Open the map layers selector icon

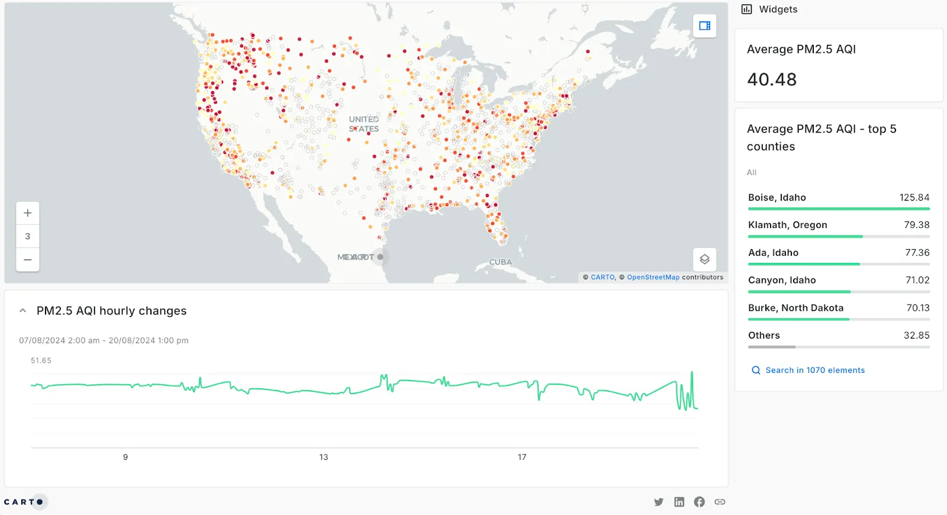pos(704,259)
